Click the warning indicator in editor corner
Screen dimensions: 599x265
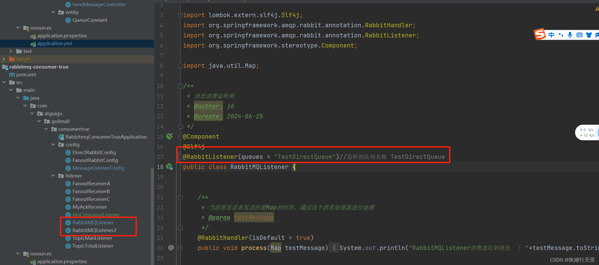tap(597, 9)
